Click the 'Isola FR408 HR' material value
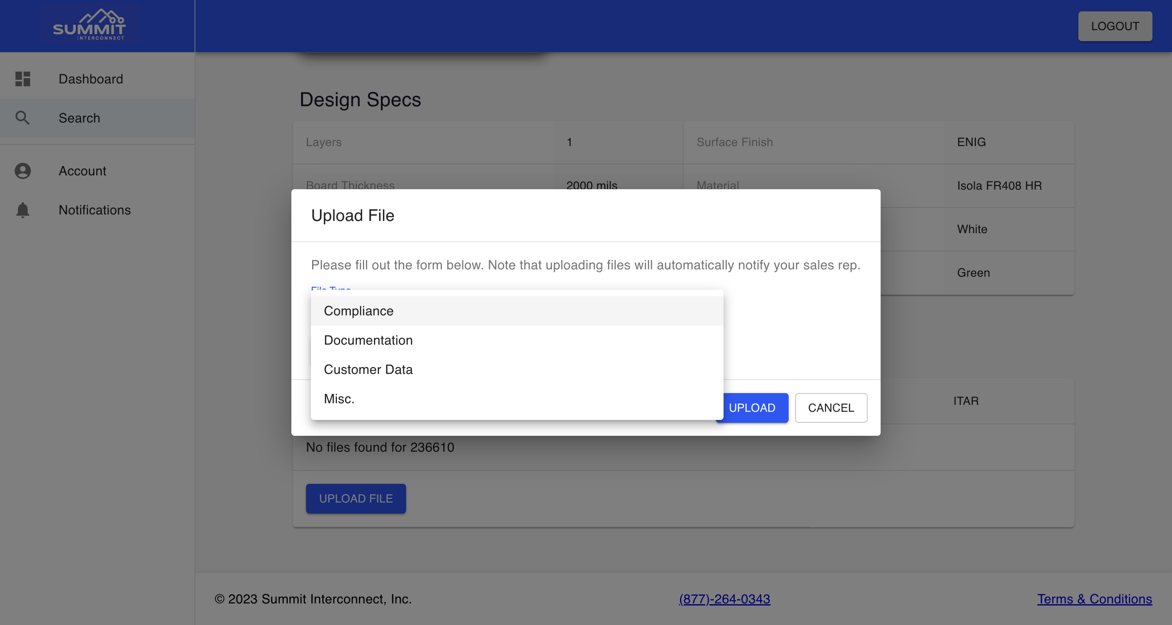Screen dimensions: 1172x625 click(999, 186)
